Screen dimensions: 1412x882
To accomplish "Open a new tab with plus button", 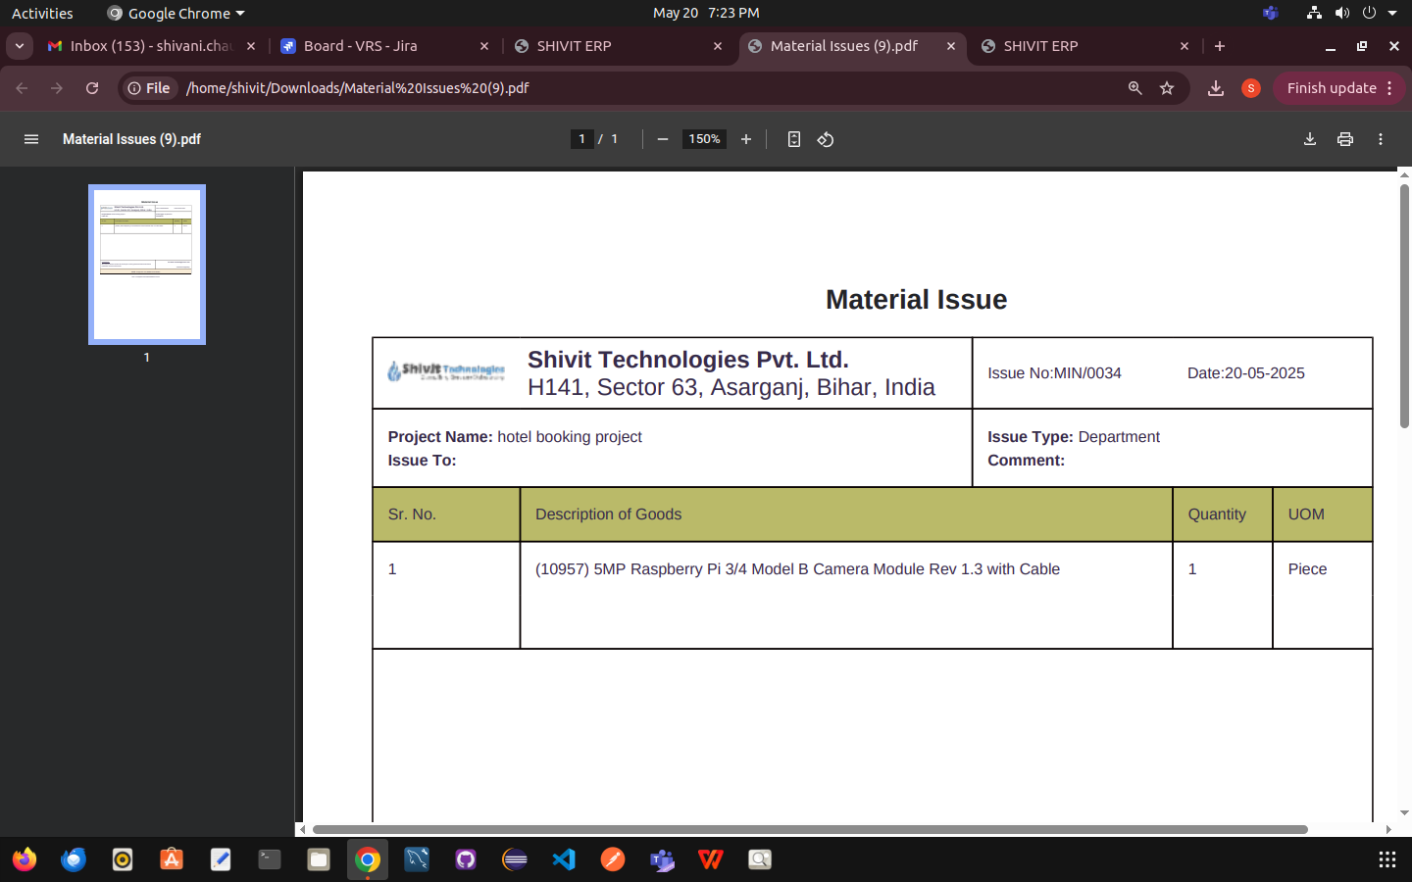I will coord(1220,46).
